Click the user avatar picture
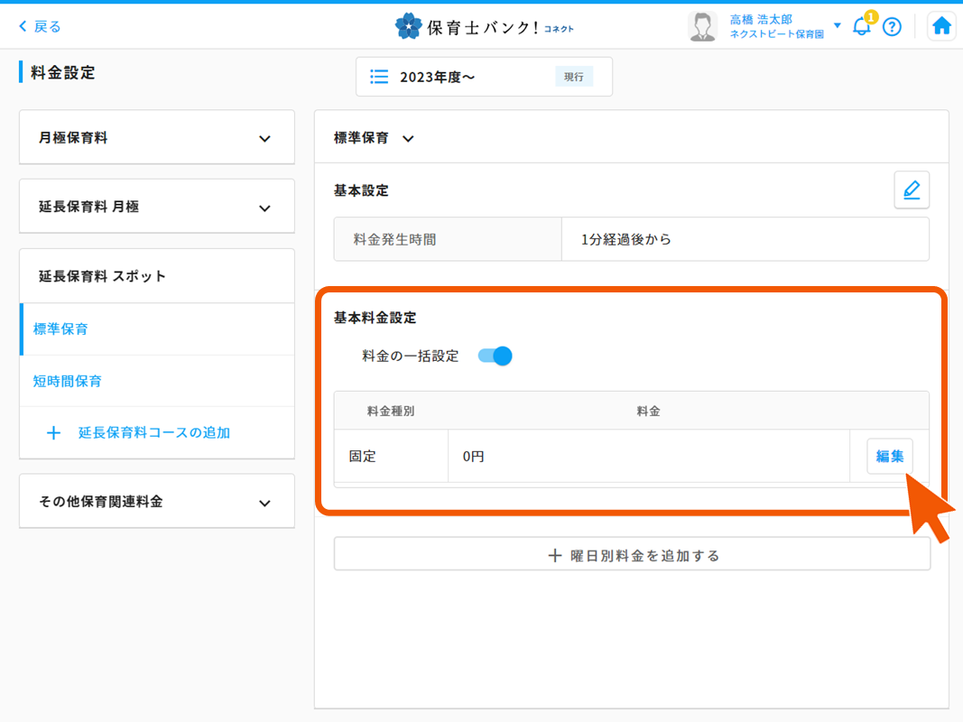963x722 pixels. (701, 26)
